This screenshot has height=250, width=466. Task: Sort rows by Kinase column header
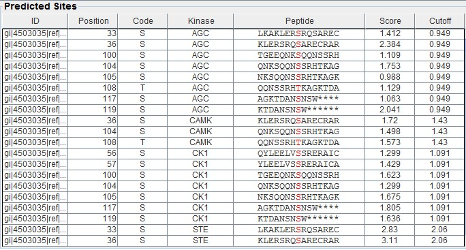coord(200,21)
